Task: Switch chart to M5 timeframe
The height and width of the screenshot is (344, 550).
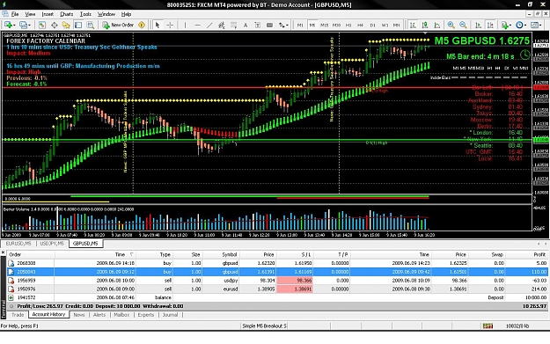Action: tap(312, 25)
